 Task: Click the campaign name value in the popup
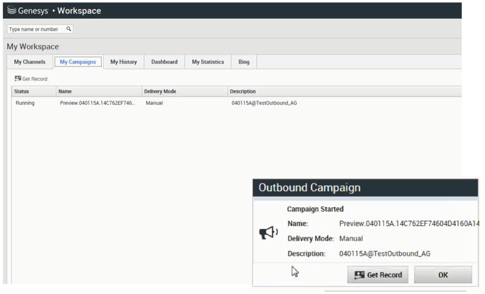click(x=409, y=224)
